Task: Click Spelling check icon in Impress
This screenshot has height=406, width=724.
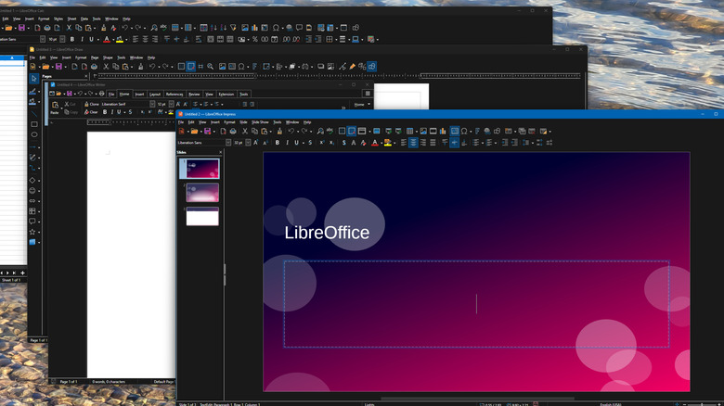Action: 330,132
